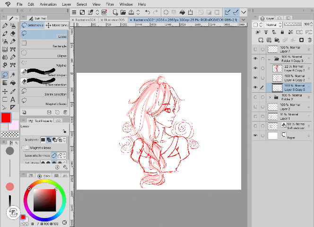The image size is (314, 227).
Task: Select the Polyline selection sub tool
Action: [44, 63]
